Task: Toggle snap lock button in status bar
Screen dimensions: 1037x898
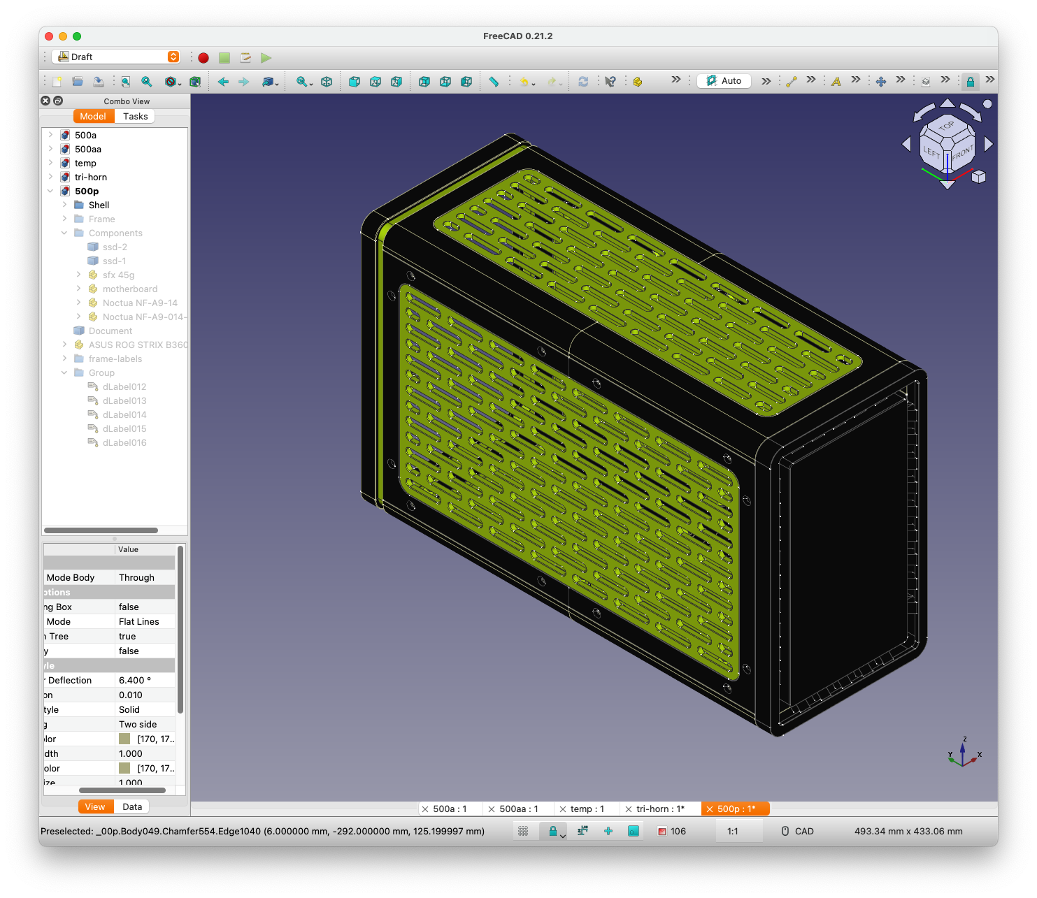Action: point(552,831)
